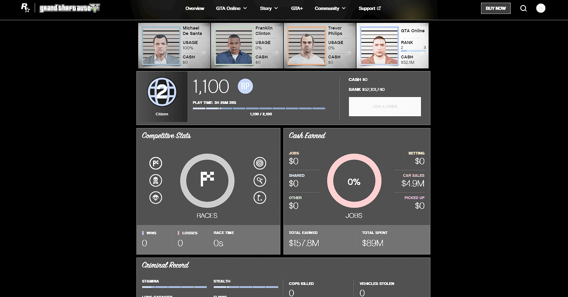Go to the Overview page
568x297 pixels.
tap(195, 8)
